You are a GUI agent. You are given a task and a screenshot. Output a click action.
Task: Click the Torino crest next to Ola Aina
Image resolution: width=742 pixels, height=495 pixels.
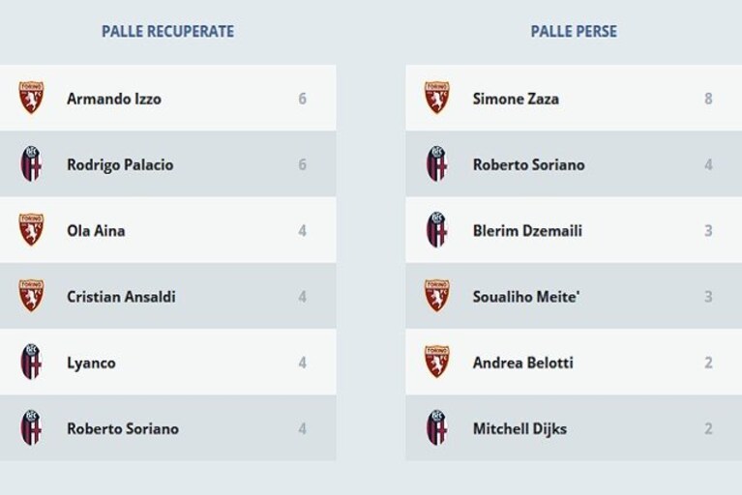[31, 230]
